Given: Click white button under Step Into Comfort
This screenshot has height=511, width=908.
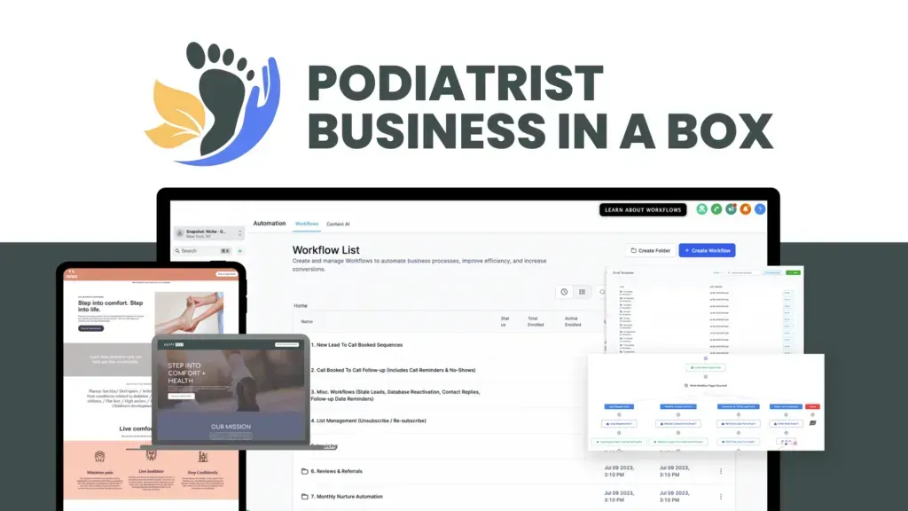Looking at the screenshot, I should click(x=181, y=397).
